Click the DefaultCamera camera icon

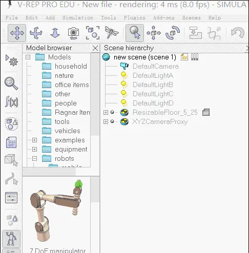tap(124, 66)
